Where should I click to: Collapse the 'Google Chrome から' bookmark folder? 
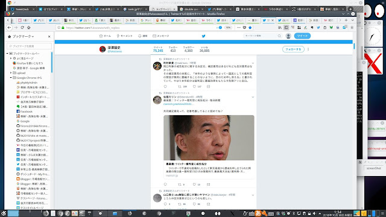(11, 78)
